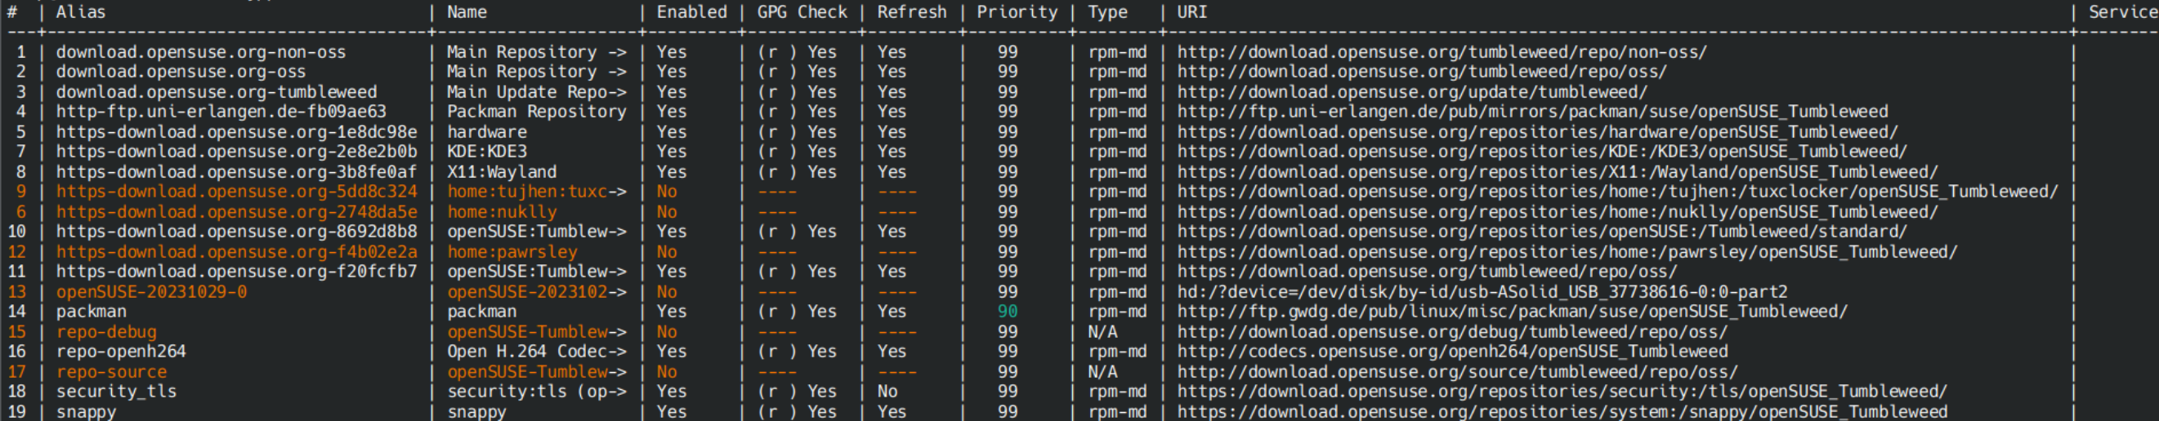Click the X11:Wayland repository name
The height and width of the screenshot is (421, 2159).
(501, 171)
